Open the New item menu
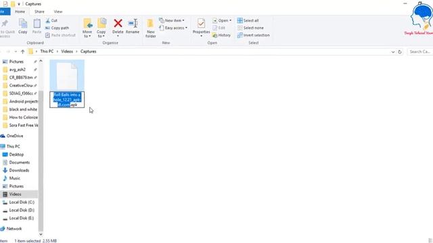 coord(171,20)
